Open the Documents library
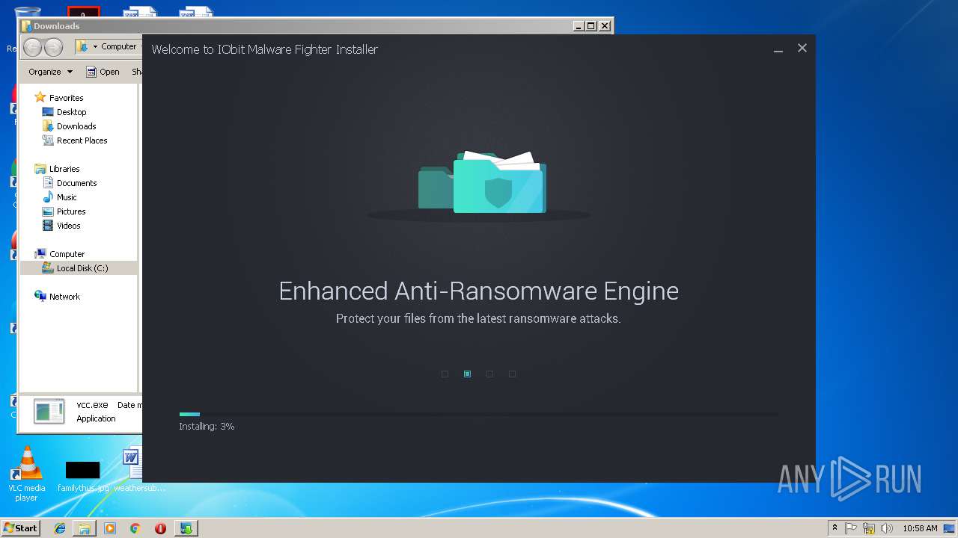 click(76, 183)
